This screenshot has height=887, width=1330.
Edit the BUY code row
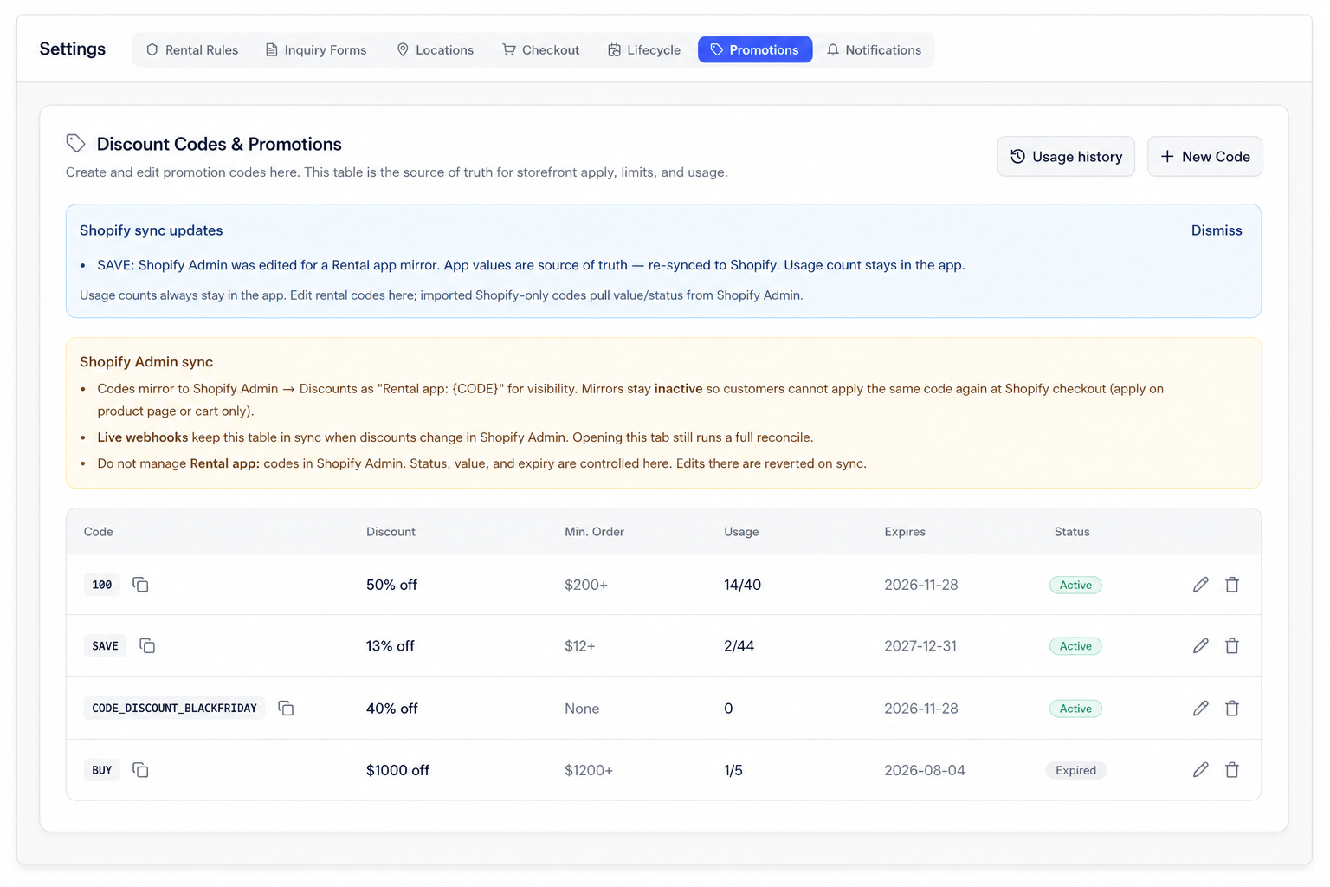point(1200,770)
